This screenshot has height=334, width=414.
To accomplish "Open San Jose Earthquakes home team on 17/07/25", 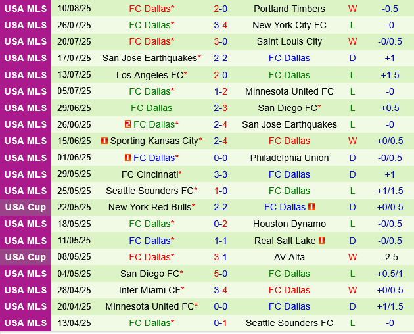I will click(149, 58).
